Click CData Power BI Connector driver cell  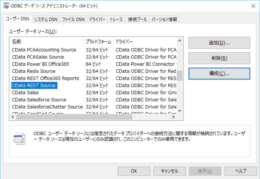146,64
